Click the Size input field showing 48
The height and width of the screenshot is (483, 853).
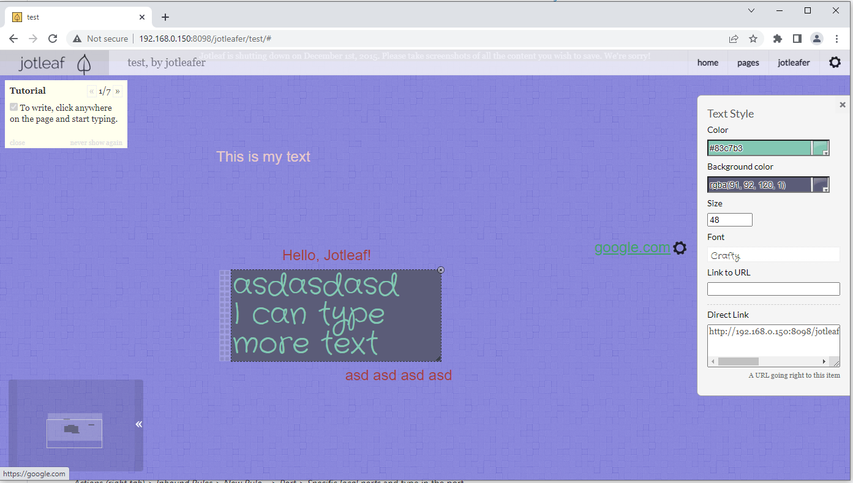729,220
